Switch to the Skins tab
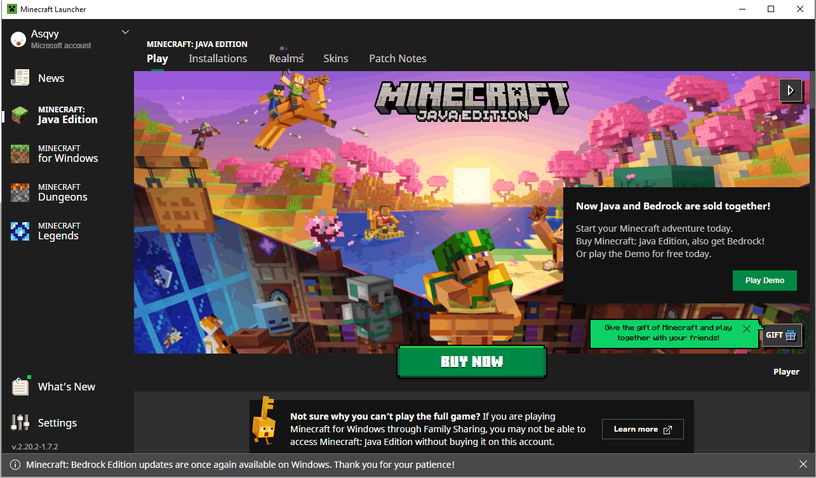 [x=336, y=58]
